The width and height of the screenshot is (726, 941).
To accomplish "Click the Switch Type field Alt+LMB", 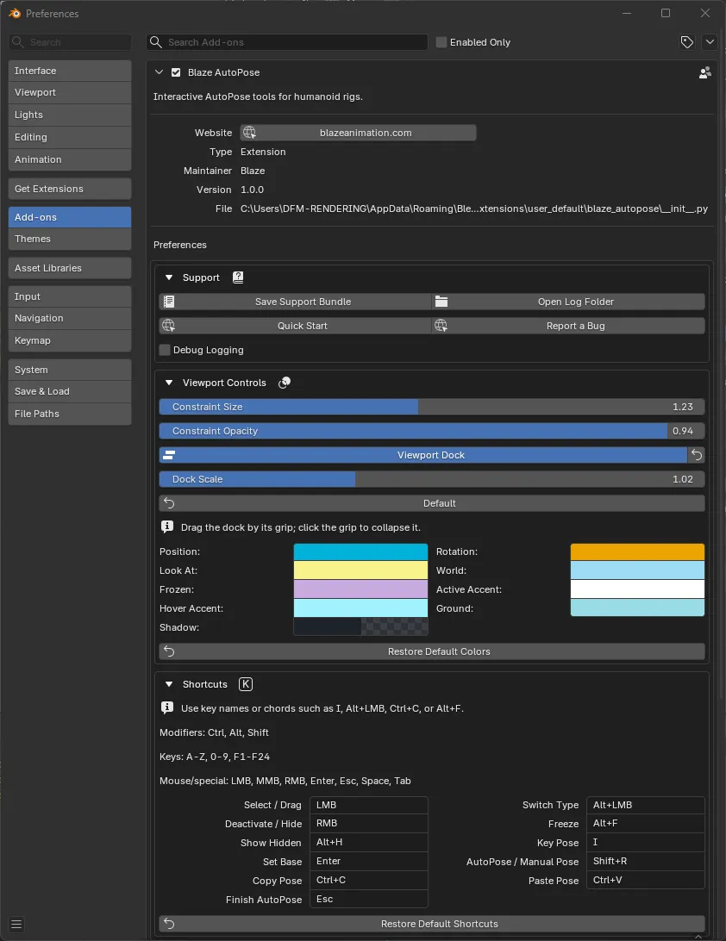I will point(646,805).
